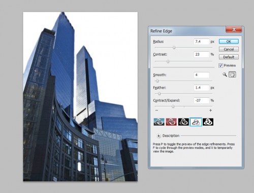
Task: Select the Hand tool icon
Action: 232,74
